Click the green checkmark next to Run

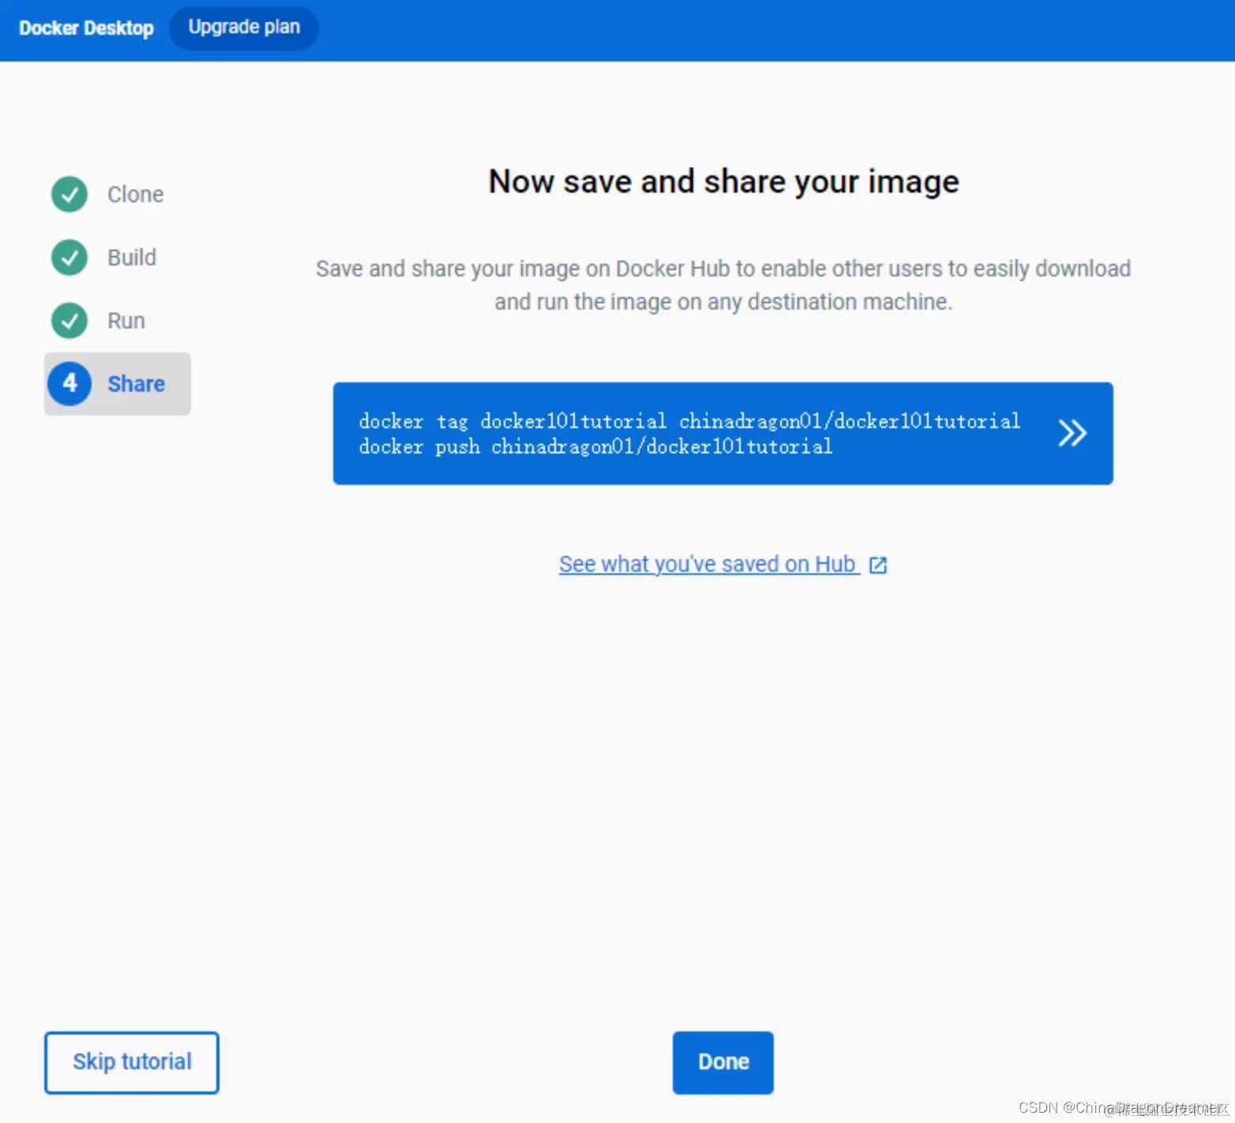[69, 321]
